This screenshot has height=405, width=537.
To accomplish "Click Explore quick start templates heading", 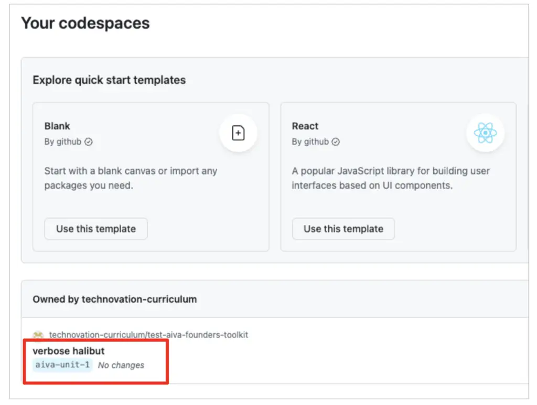I will click(109, 80).
